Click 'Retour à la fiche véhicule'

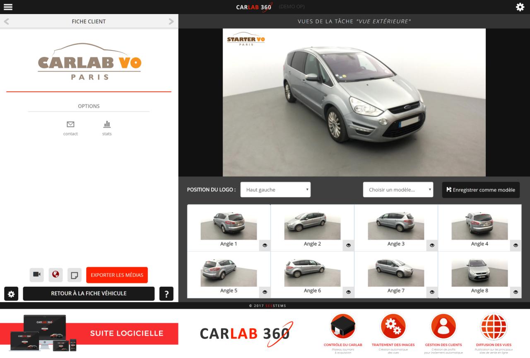pyautogui.click(x=89, y=294)
